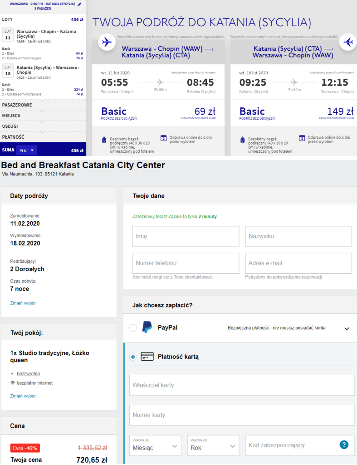Click the LUT 18 calendar date icon
This screenshot has height=465, width=357.
(8, 71)
